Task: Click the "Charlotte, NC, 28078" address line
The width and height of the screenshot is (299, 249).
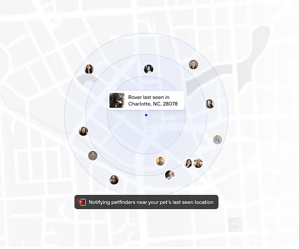Action: pyautogui.click(x=153, y=104)
